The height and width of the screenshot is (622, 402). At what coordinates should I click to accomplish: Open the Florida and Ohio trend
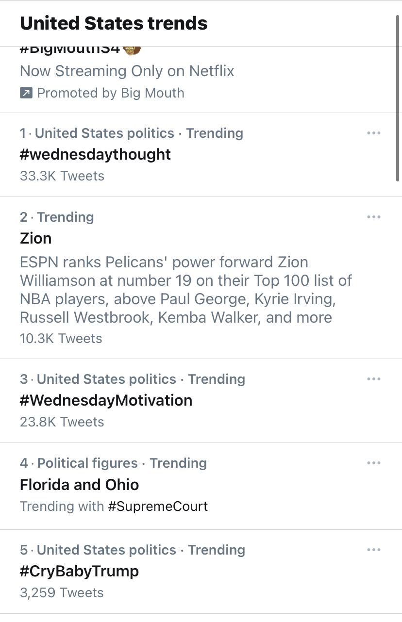tap(79, 485)
